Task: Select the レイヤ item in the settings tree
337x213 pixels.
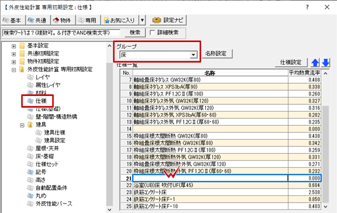Action: pos(43,77)
